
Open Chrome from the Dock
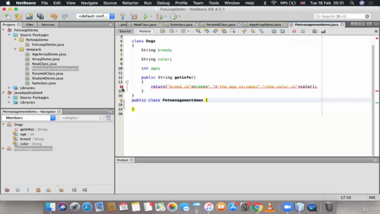(257, 207)
